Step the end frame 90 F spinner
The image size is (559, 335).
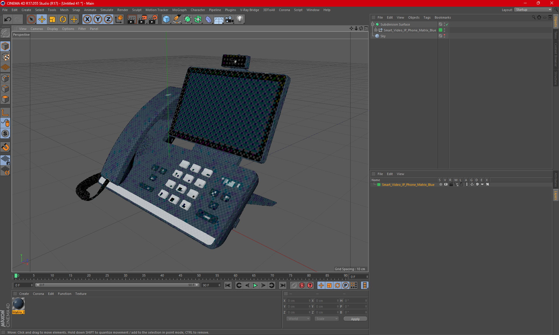(x=219, y=285)
